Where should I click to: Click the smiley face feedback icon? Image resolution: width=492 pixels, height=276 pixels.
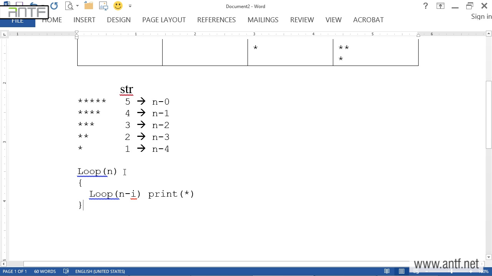tap(118, 6)
